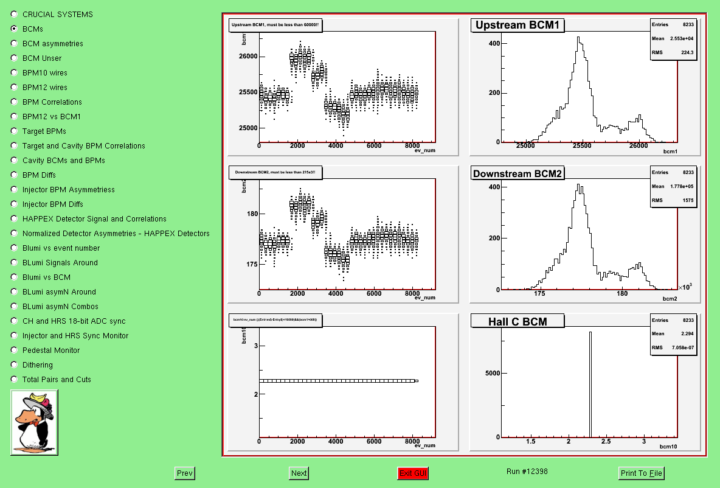Choose Injector BPM Asymmetriess option

pyautogui.click(x=14, y=190)
